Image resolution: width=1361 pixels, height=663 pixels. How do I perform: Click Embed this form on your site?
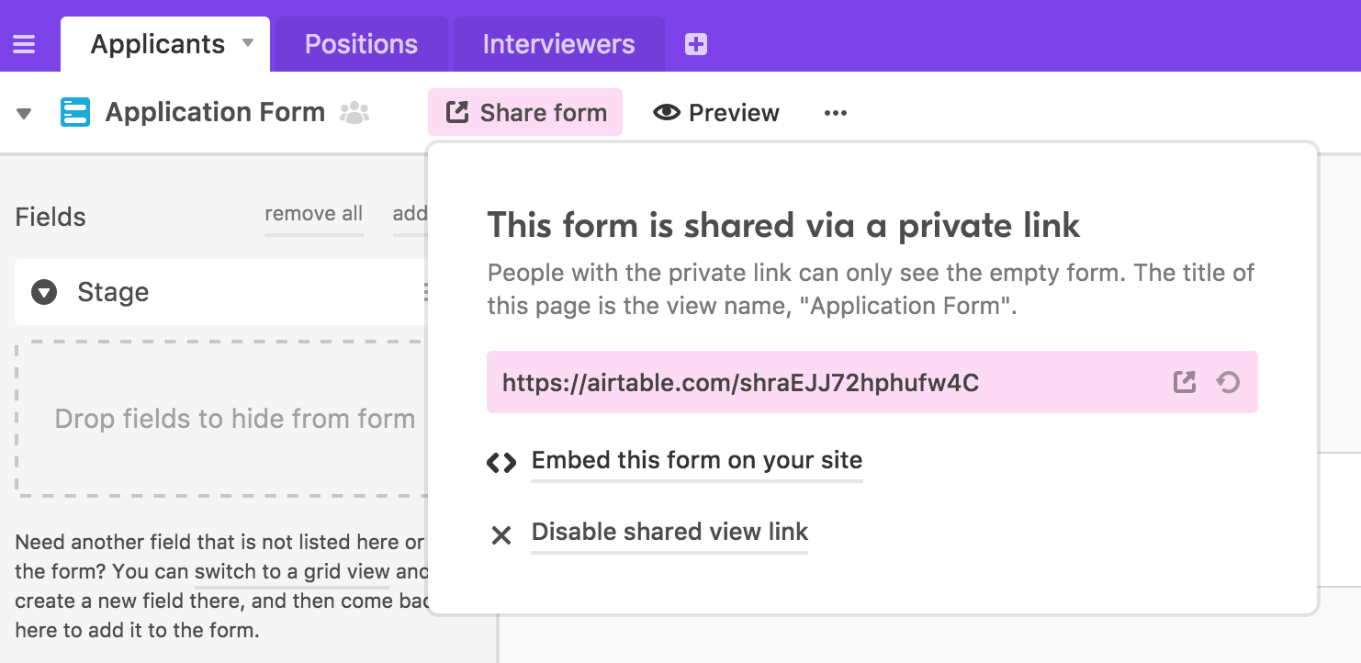[x=697, y=460]
